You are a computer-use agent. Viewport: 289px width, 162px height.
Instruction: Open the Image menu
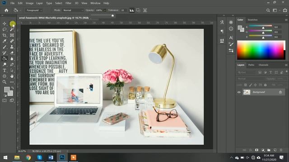click(x=29, y=3)
